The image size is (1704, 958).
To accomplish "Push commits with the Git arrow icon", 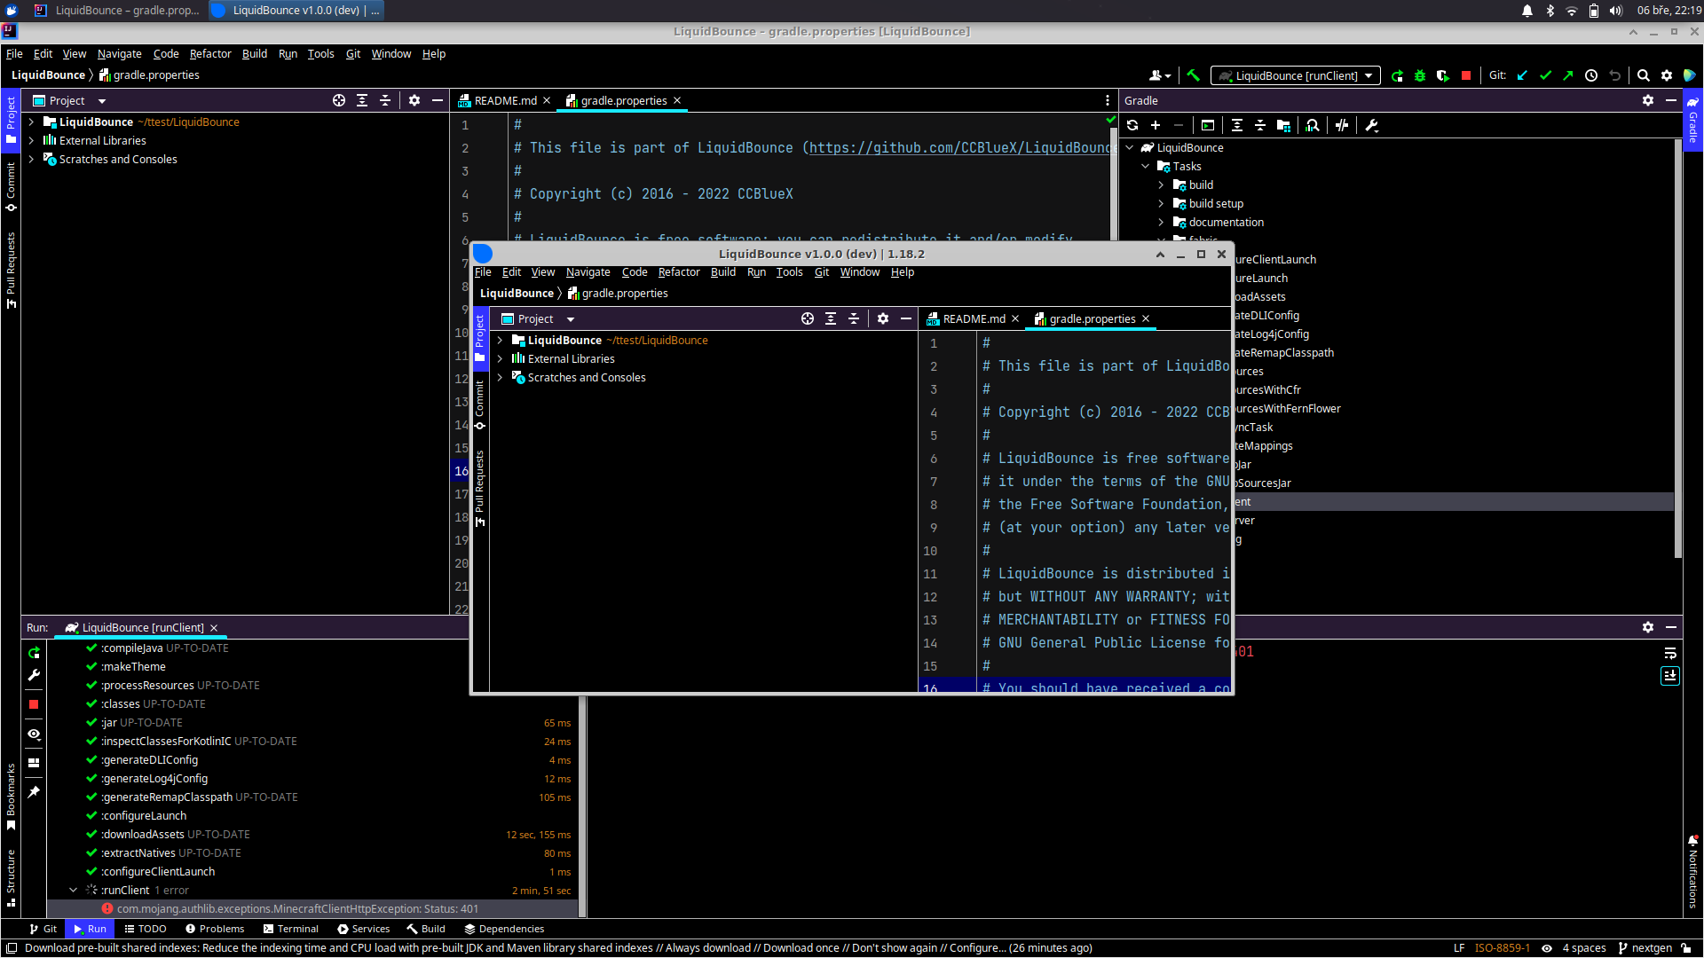I will tap(1570, 75).
